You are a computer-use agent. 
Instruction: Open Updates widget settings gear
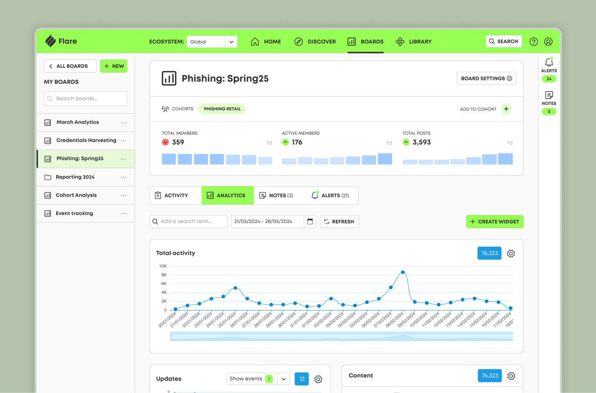pos(318,379)
